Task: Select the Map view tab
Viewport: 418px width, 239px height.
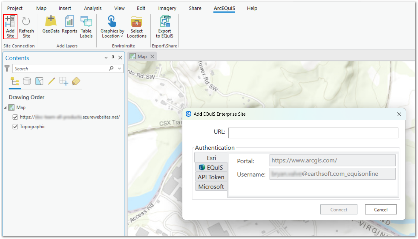Action: (x=142, y=57)
